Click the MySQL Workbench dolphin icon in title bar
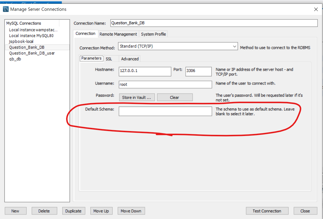The image size is (323, 219). (6, 9)
